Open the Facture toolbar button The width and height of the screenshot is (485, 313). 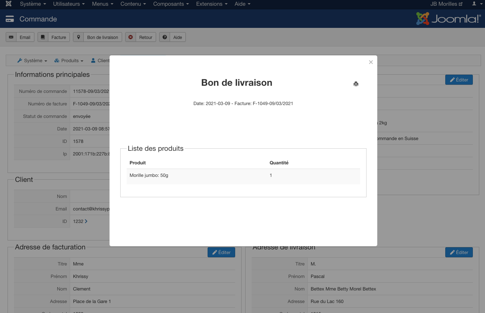tap(54, 37)
